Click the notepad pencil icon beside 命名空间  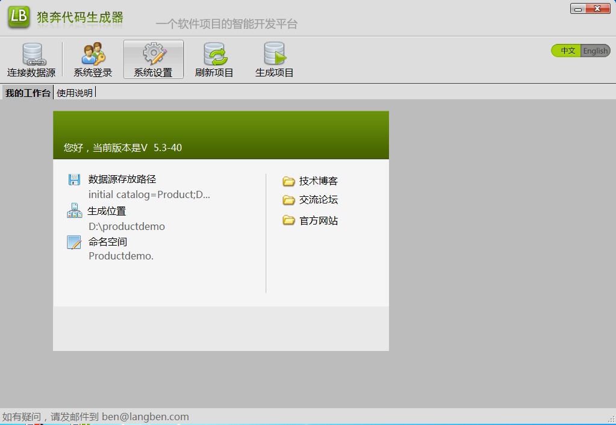click(74, 243)
